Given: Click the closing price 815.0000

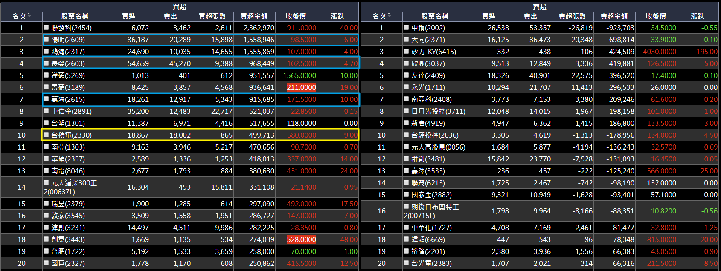Looking at the screenshot, I should tap(662, 239).
